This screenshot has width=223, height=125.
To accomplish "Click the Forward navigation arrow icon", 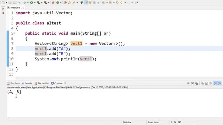I will [x=129, y=2].
